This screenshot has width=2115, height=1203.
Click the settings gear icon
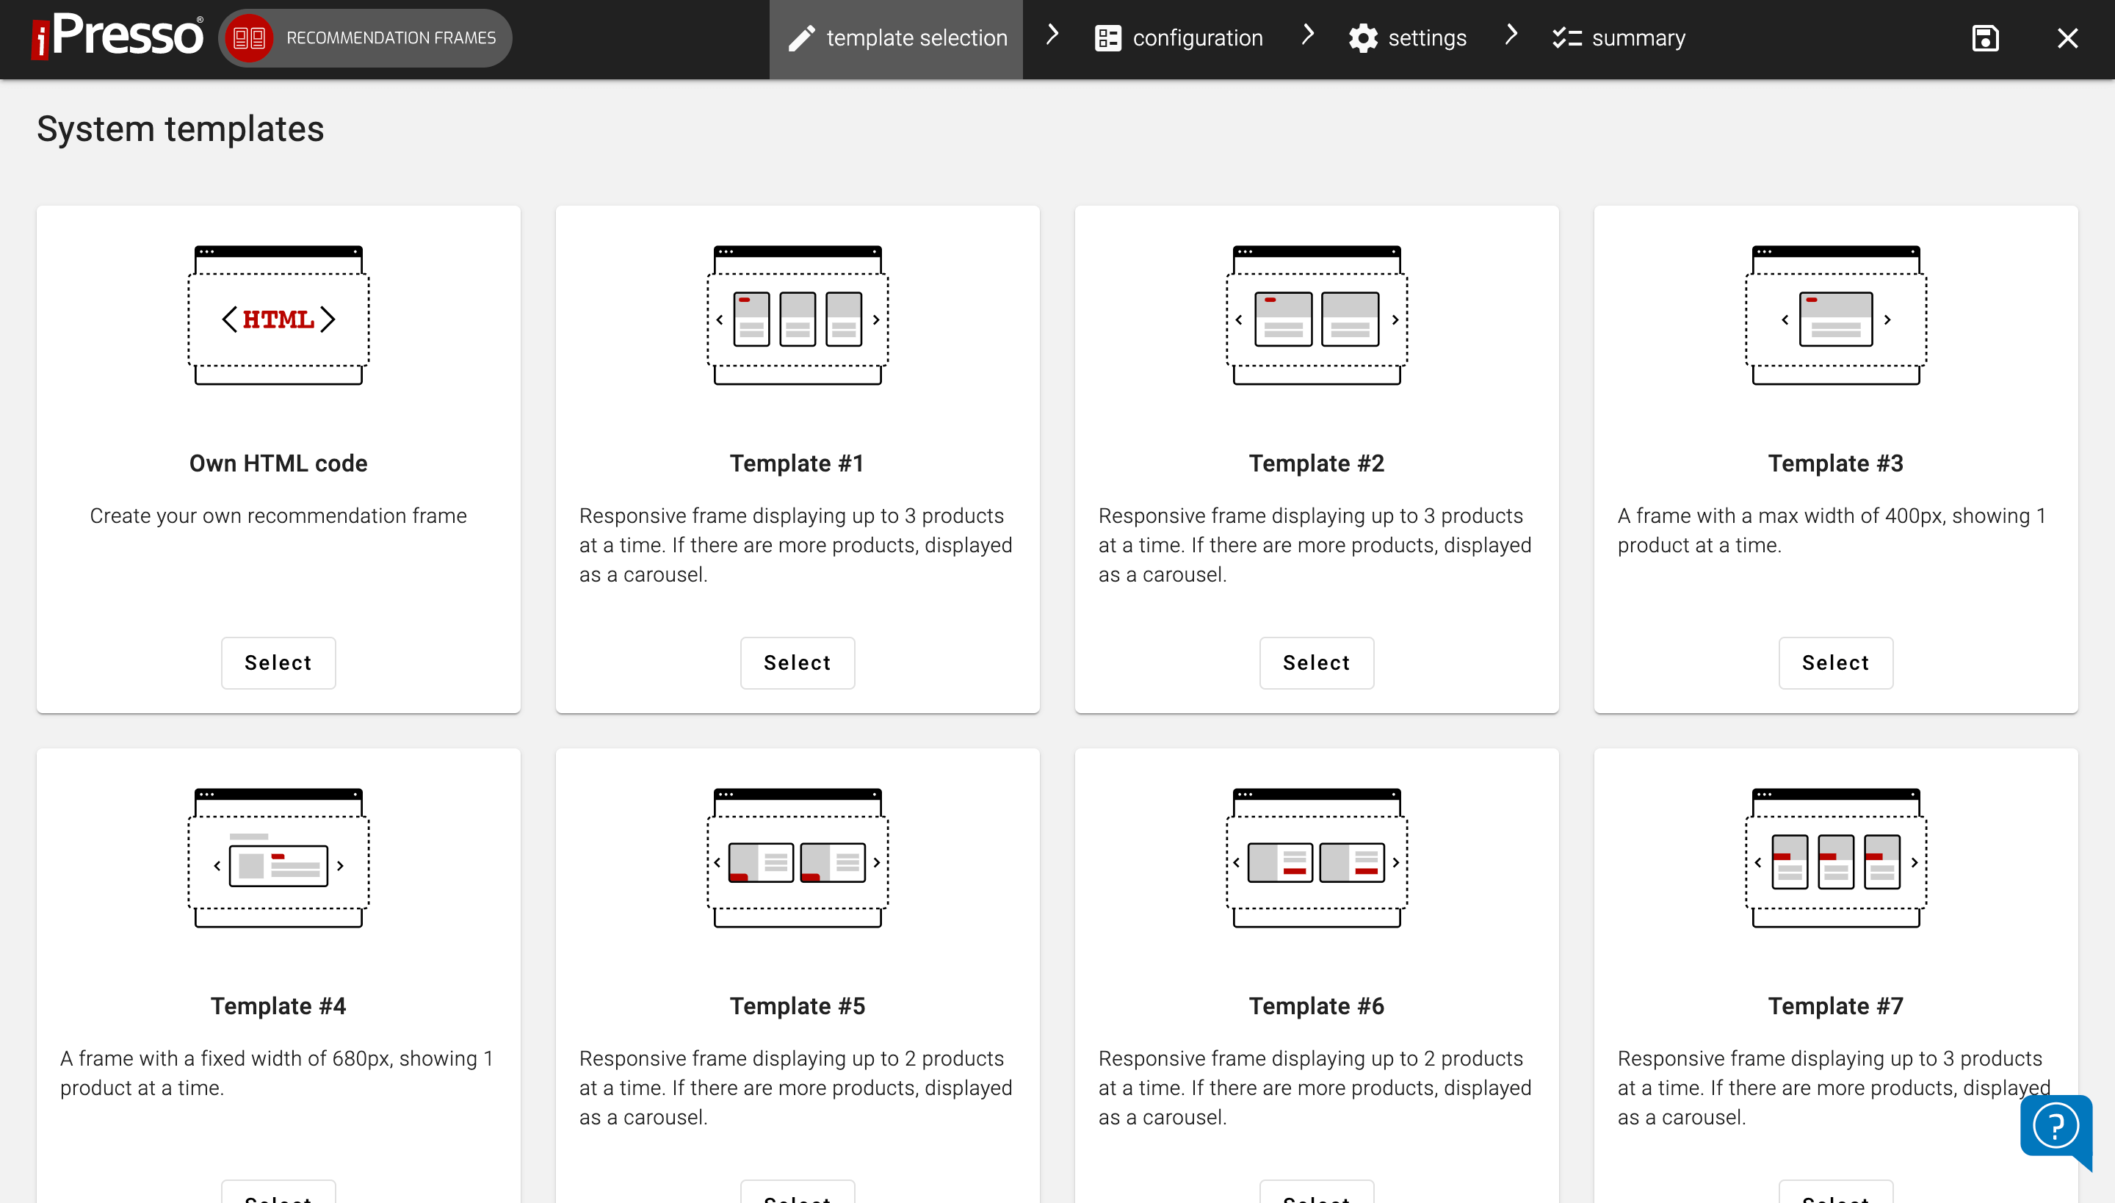[1363, 37]
